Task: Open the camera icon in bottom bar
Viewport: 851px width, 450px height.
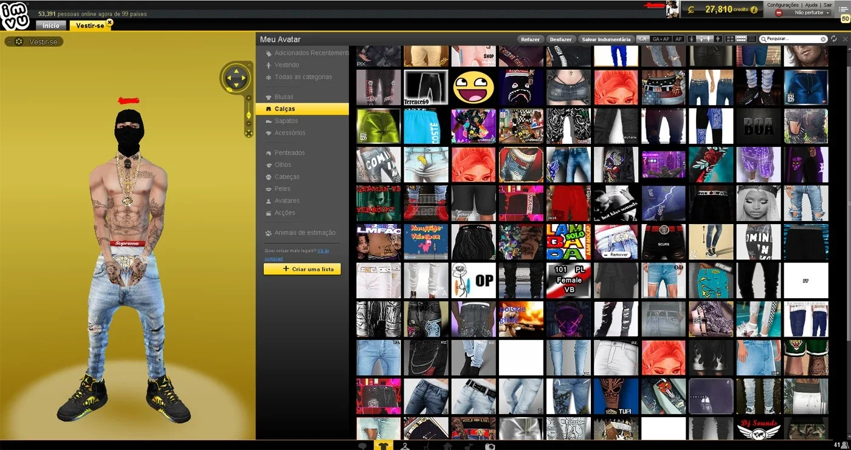Action: 490,446
